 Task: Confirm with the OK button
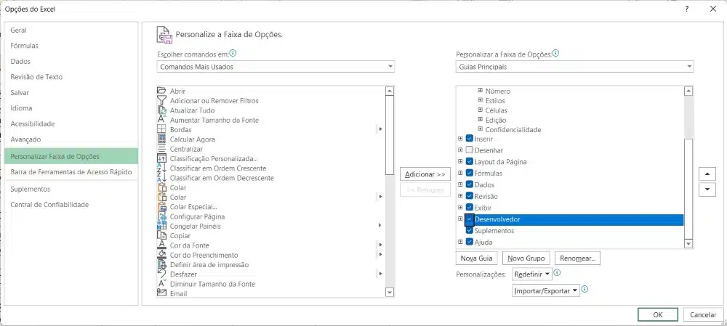coord(658,314)
